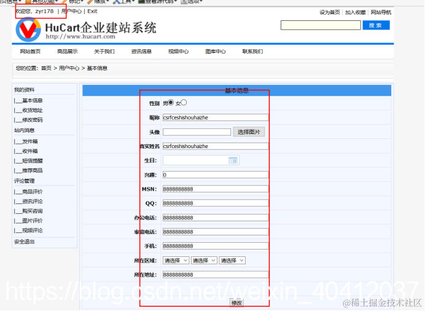Click the 网站导航 link
The image size is (425, 311).
click(x=381, y=12)
